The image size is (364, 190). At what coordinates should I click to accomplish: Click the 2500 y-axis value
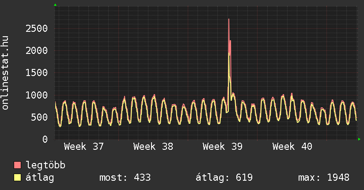click(x=37, y=29)
